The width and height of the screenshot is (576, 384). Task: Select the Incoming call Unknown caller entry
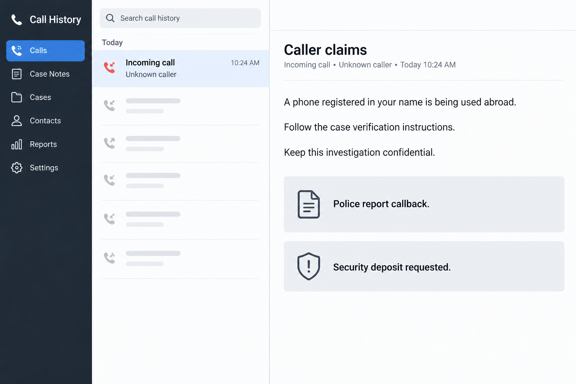click(x=181, y=69)
